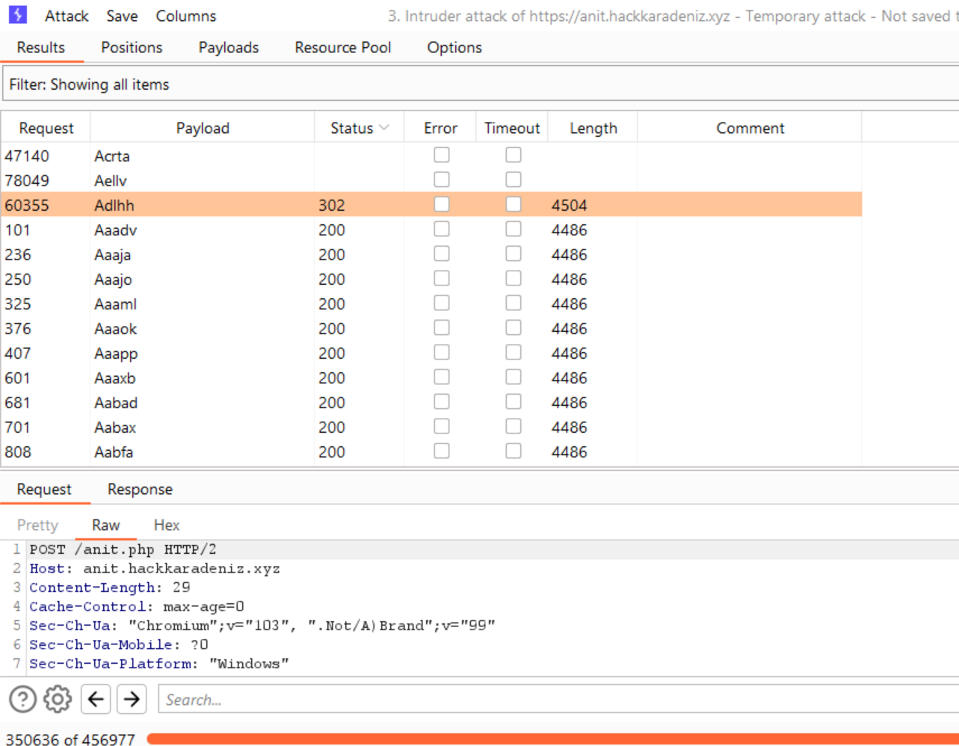Sort by the Timeout column header
This screenshot has height=746, width=959.
[x=512, y=128]
